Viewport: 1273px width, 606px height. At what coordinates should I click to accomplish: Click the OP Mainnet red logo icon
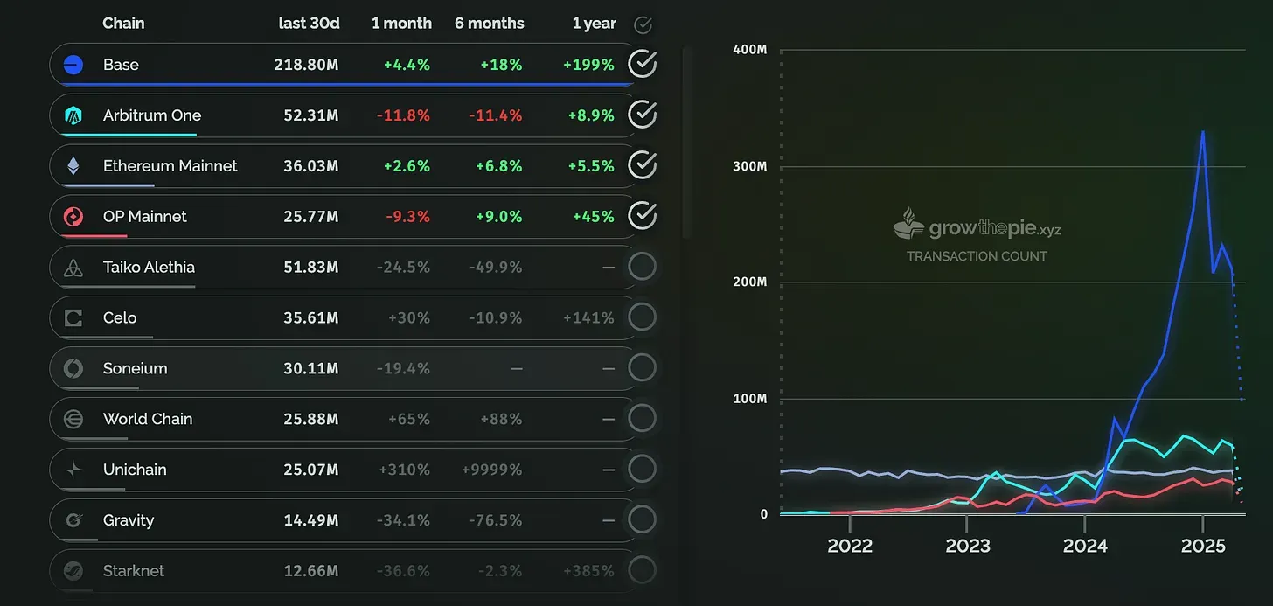[x=73, y=217]
